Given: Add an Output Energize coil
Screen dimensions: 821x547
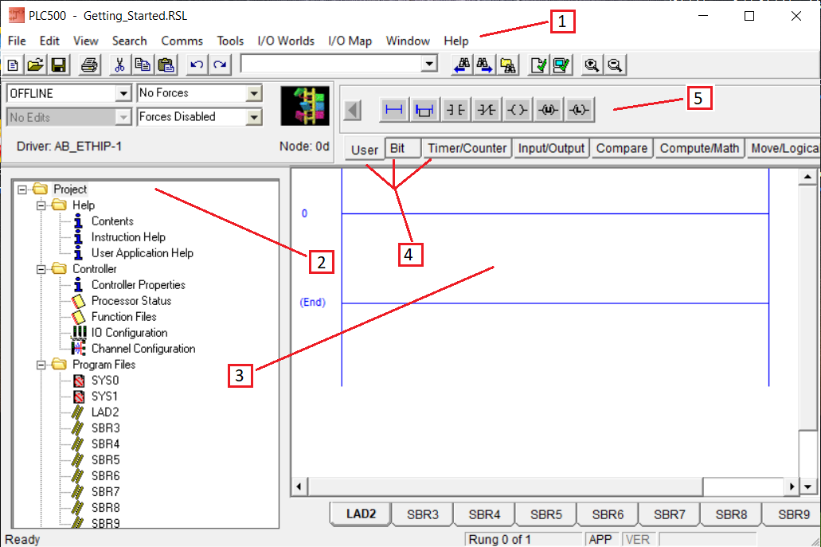Looking at the screenshot, I should tap(517, 110).
